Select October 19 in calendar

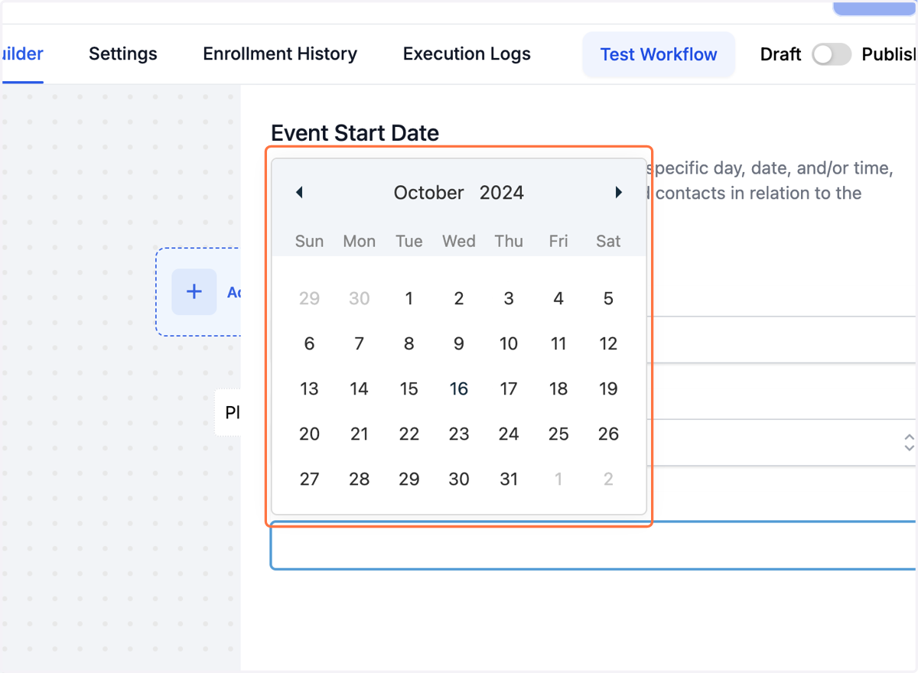(x=608, y=389)
